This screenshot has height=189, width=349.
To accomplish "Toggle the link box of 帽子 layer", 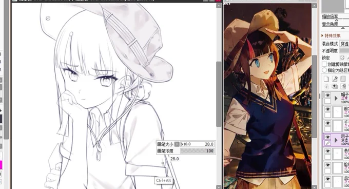I will click(327, 101).
